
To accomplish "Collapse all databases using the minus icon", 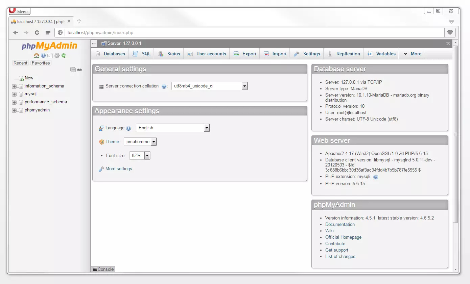I will point(73,70).
